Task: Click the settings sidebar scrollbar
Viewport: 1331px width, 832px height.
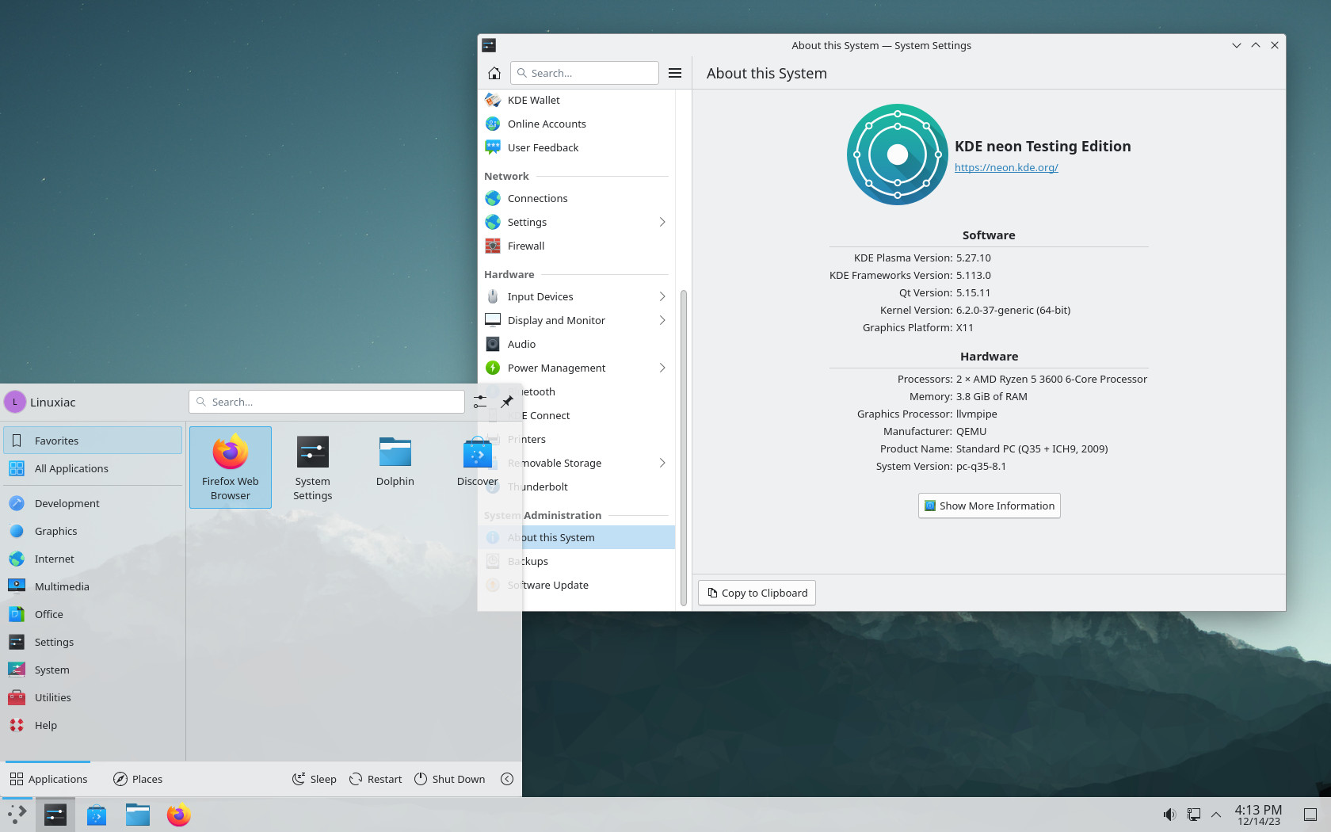Action: 683,448
